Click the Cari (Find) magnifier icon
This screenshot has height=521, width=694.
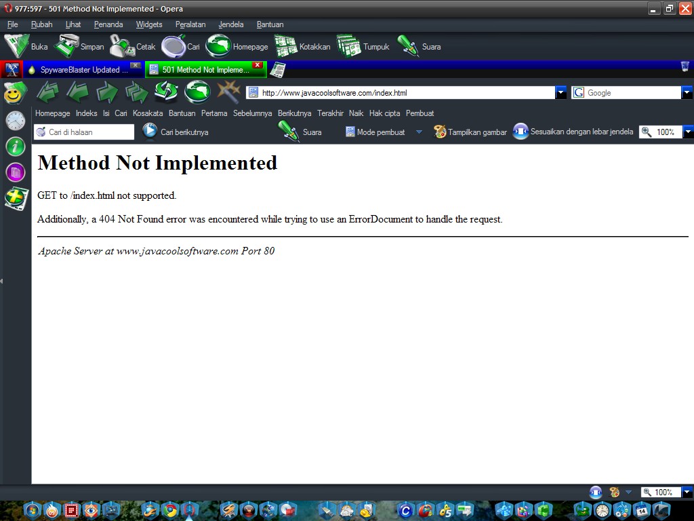tap(173, 46)
